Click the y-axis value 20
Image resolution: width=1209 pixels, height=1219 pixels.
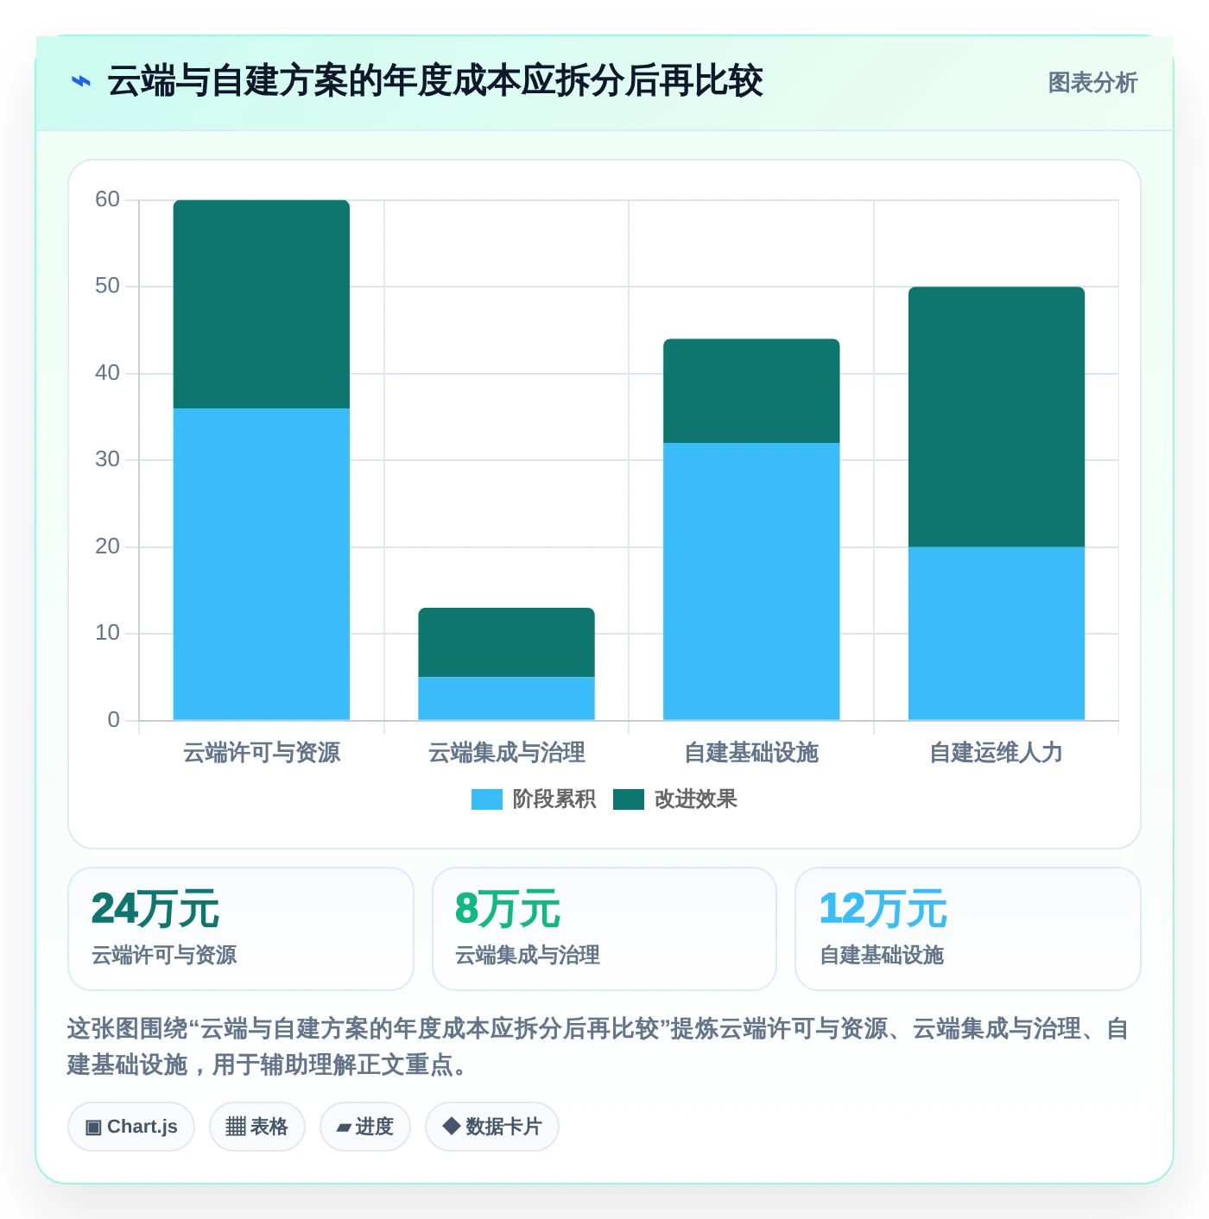[107, 546]
